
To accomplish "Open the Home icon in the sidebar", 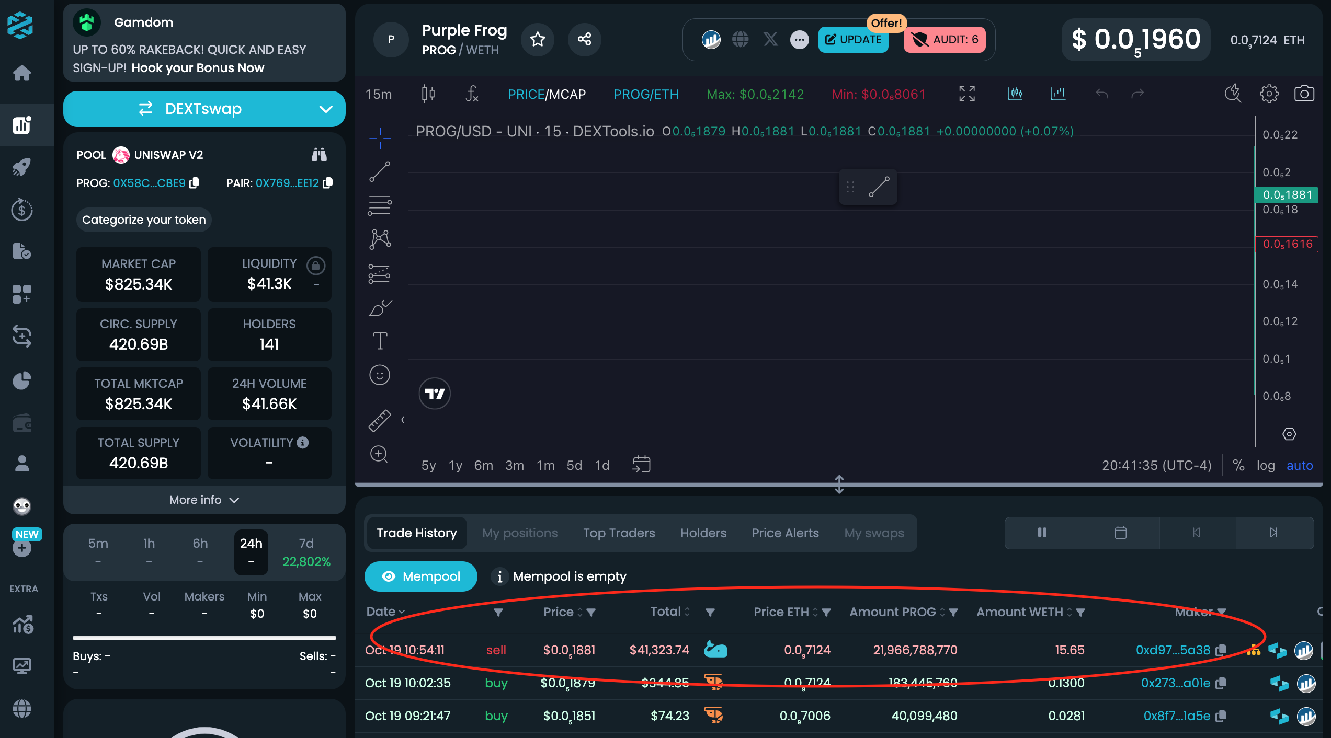I will click(x=22, y=73).
